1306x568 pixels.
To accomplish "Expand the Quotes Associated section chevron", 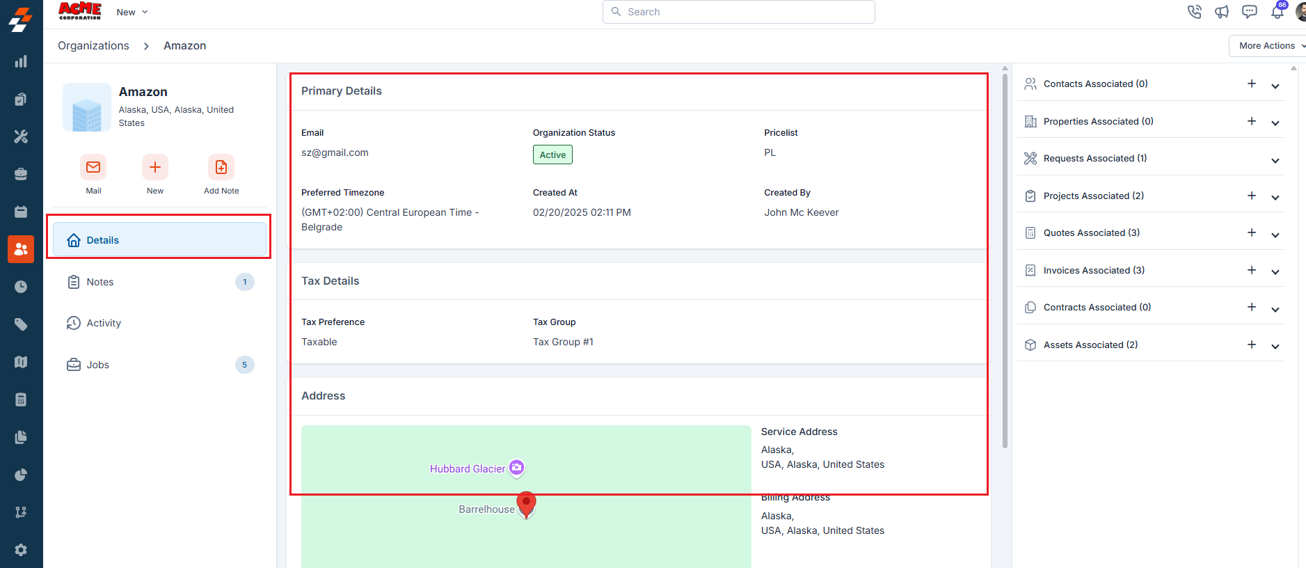I will pyautogui.click(x=1275, y=235).
